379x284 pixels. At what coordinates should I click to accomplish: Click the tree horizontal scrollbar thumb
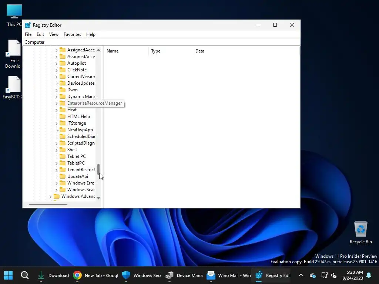coord(48,204)
